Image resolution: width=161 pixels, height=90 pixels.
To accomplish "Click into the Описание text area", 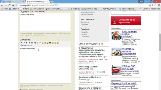I will pyautogui.click(x=45, y=65).
